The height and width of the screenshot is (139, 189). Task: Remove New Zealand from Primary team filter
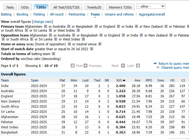(x=166, y=26)
